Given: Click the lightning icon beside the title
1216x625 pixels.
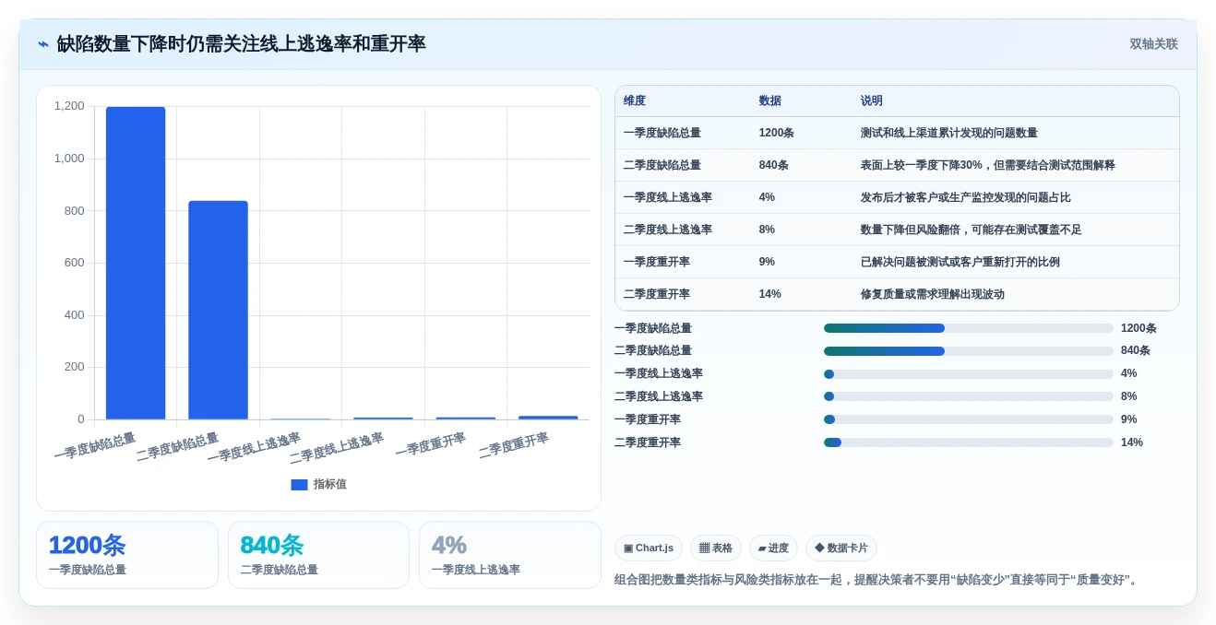Looking at the screenshot, I should coord(43,44).
